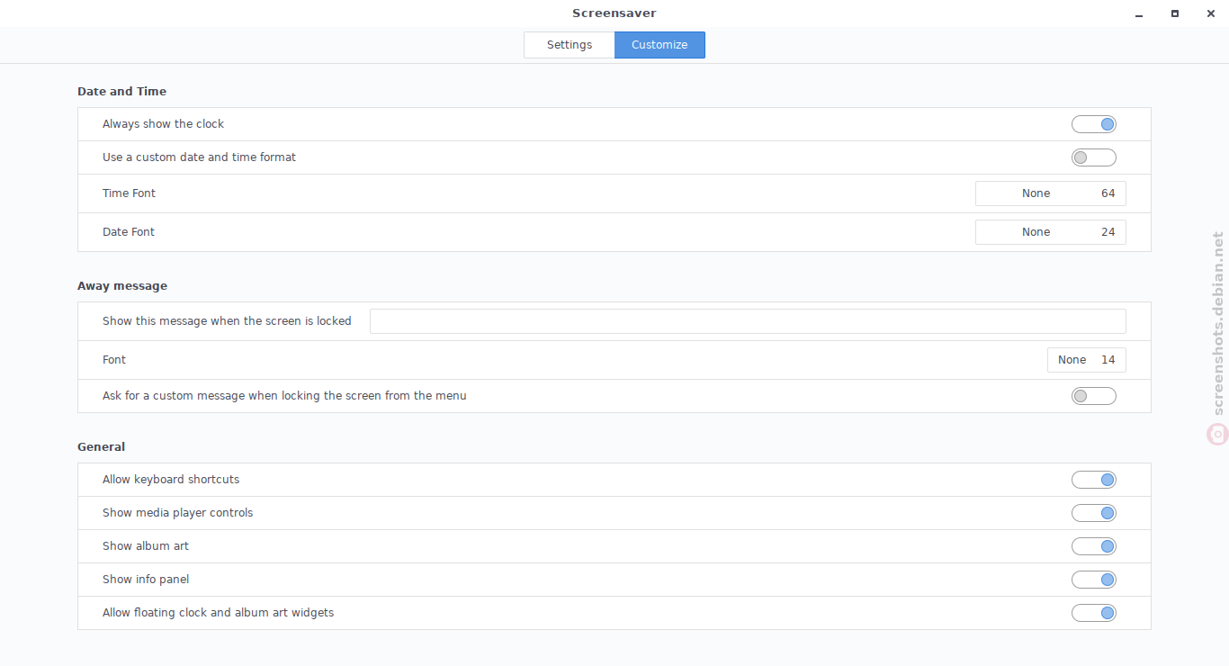This screenshot has height=666, width=1229.
Task: Turn off Allow keyboard shortcuts toggle
Action: 1093,480
